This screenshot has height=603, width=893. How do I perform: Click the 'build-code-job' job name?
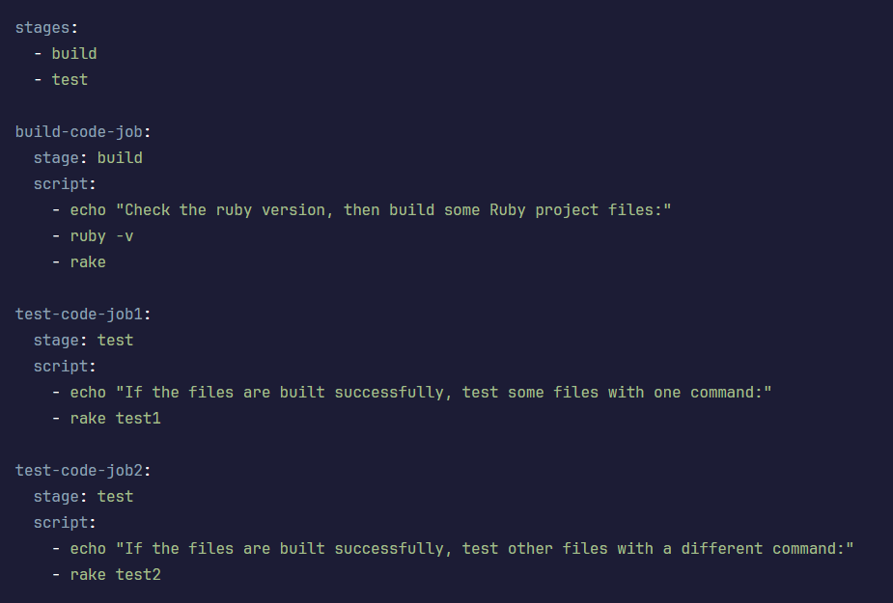[79, 131]
